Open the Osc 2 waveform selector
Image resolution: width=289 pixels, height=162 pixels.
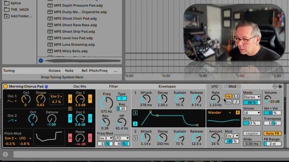(x=12, y=121)
